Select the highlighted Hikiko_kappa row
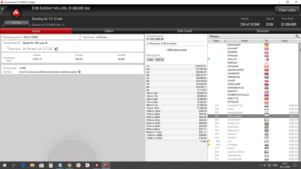301x169 pixels. [253, 116]
